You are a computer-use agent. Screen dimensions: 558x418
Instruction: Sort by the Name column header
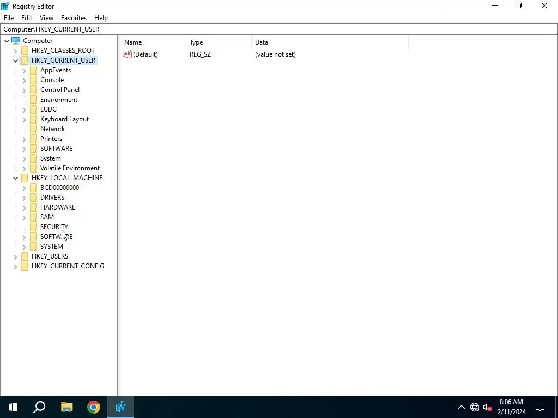click(x=154, y=42)
